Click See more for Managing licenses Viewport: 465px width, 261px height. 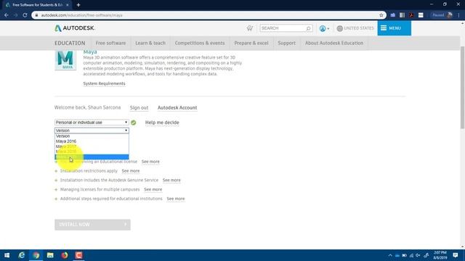point(153,189)
